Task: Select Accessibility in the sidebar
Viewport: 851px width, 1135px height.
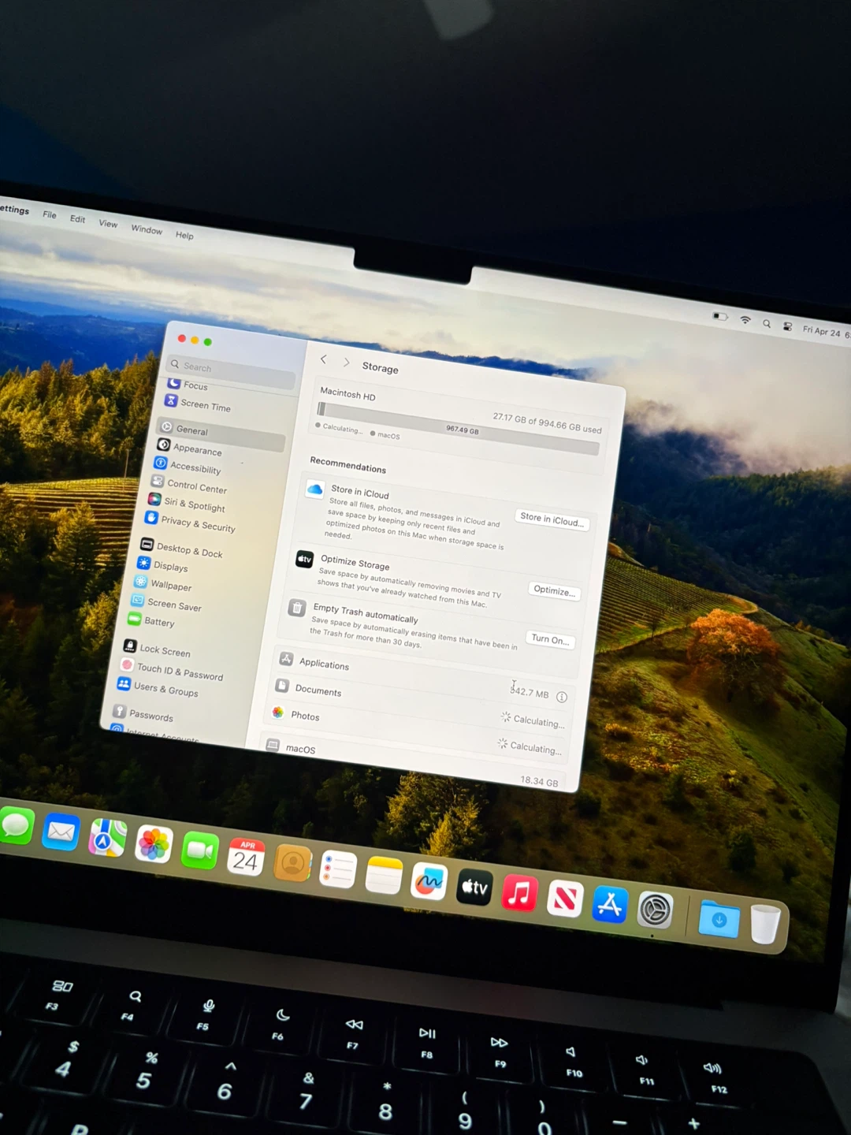Action: click(188, 467)
